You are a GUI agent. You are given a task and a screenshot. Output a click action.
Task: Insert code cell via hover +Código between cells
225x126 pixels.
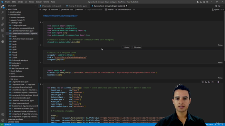pos(126,47)
